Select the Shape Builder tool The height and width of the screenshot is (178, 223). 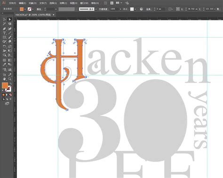point(4,55)
